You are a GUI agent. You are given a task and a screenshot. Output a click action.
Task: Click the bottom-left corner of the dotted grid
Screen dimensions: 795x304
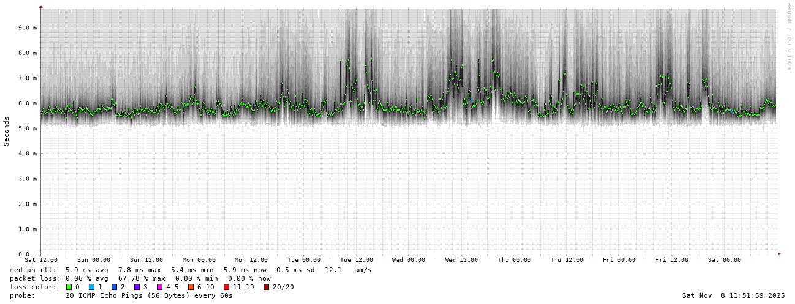coord(41,253)
